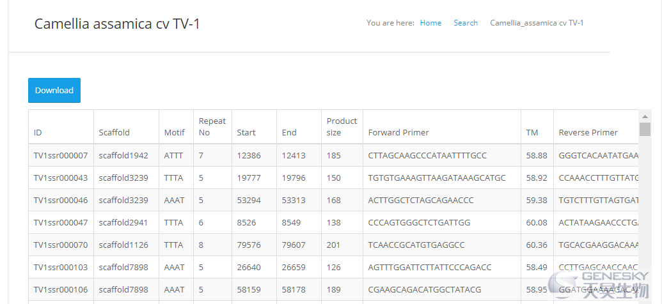Click forward primer AGTTTGGATTCTTATTCCCAGACC
This screenshot has height=304, width=662.
tap(430, 268)
